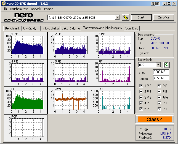Screen dimensions: 178x144
Task: Uncheck the PIE checkbox in right column
Action: (x=159, y=91)
